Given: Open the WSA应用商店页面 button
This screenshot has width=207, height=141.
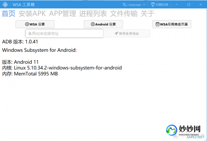Looking at the screenshot, I should click(172, 24).
